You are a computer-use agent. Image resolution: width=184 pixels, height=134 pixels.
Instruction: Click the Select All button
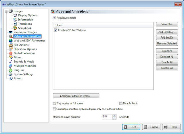[x=167, y=51]
